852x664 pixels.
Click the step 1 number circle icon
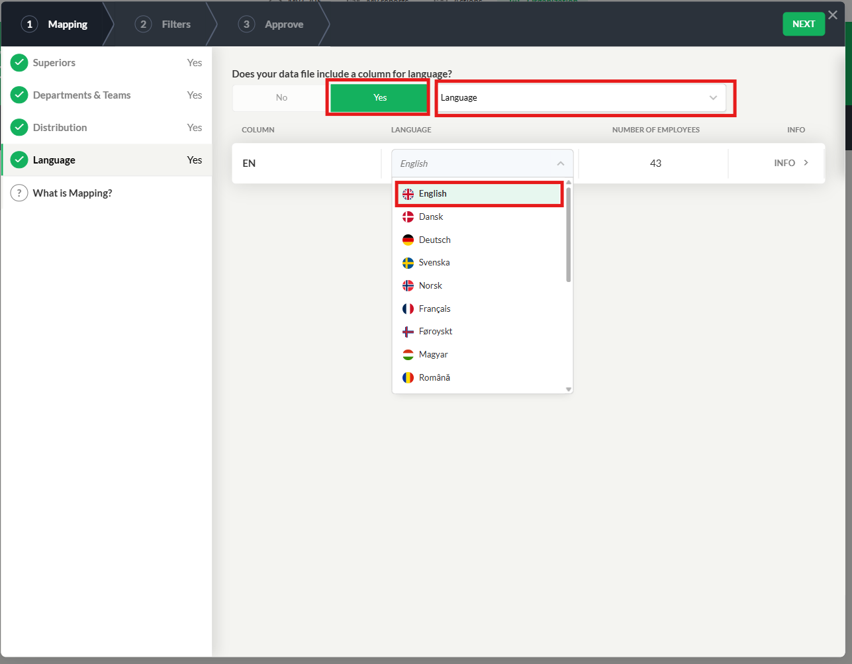(29, 24)
